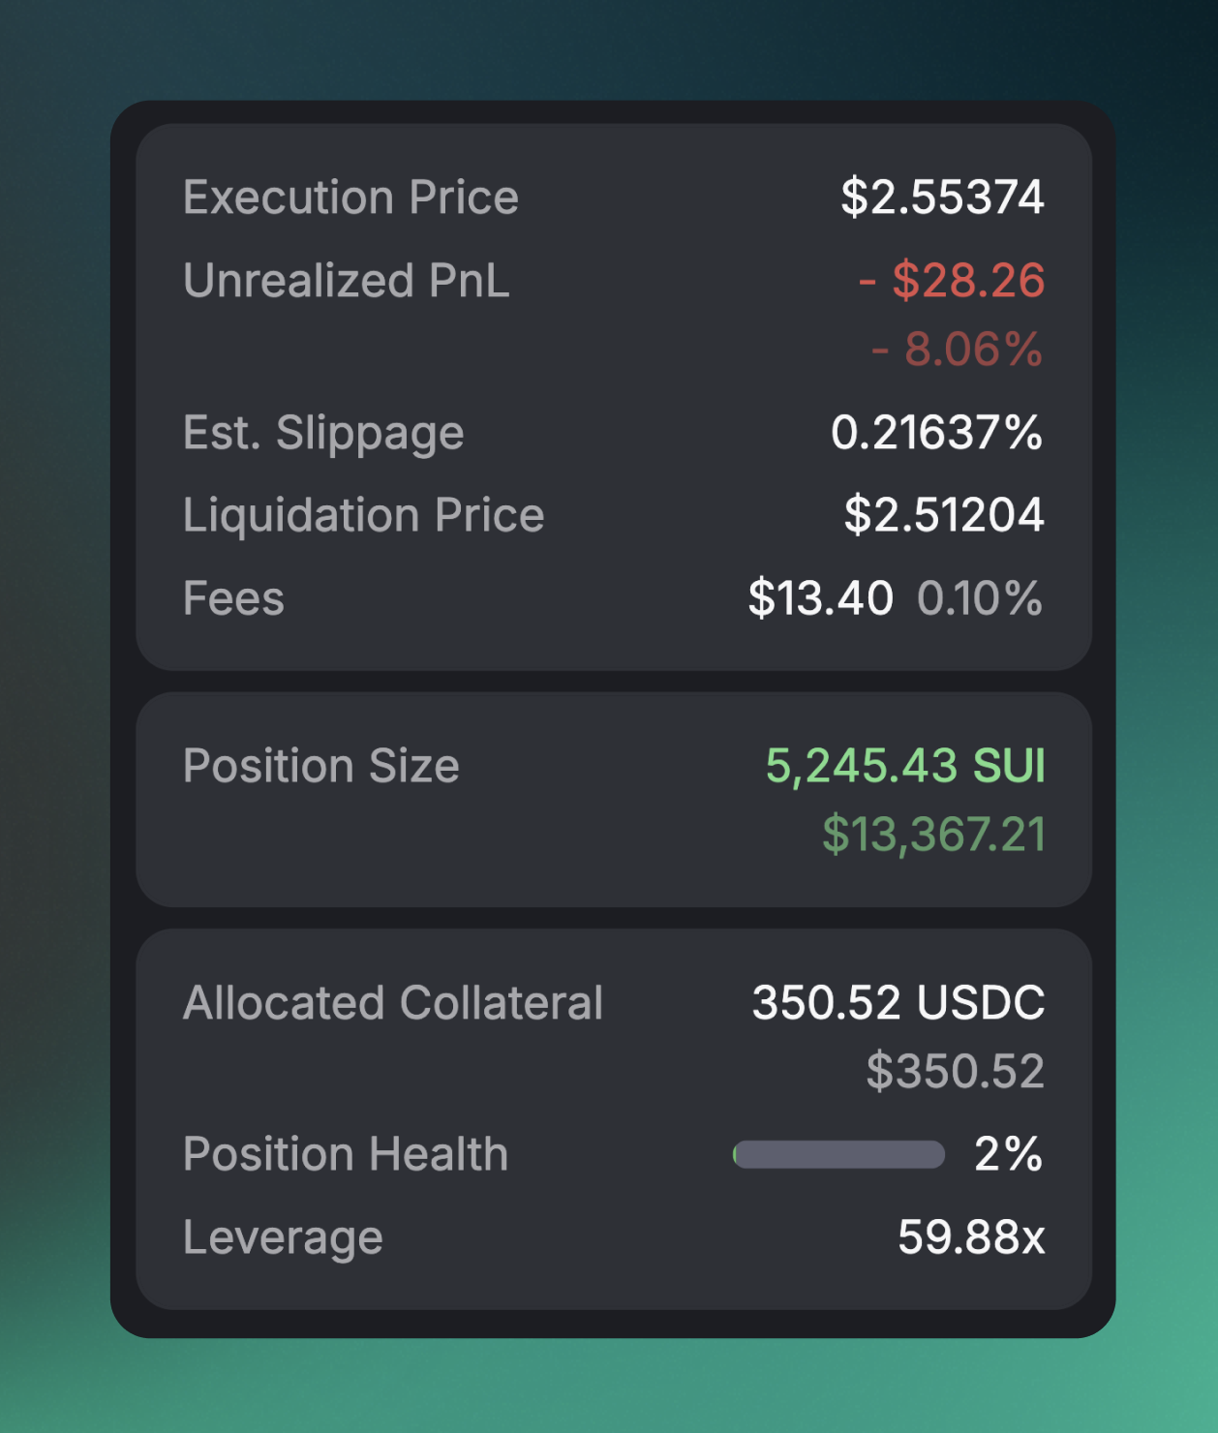Click the Liquidation Price label

tap(363, 515)
